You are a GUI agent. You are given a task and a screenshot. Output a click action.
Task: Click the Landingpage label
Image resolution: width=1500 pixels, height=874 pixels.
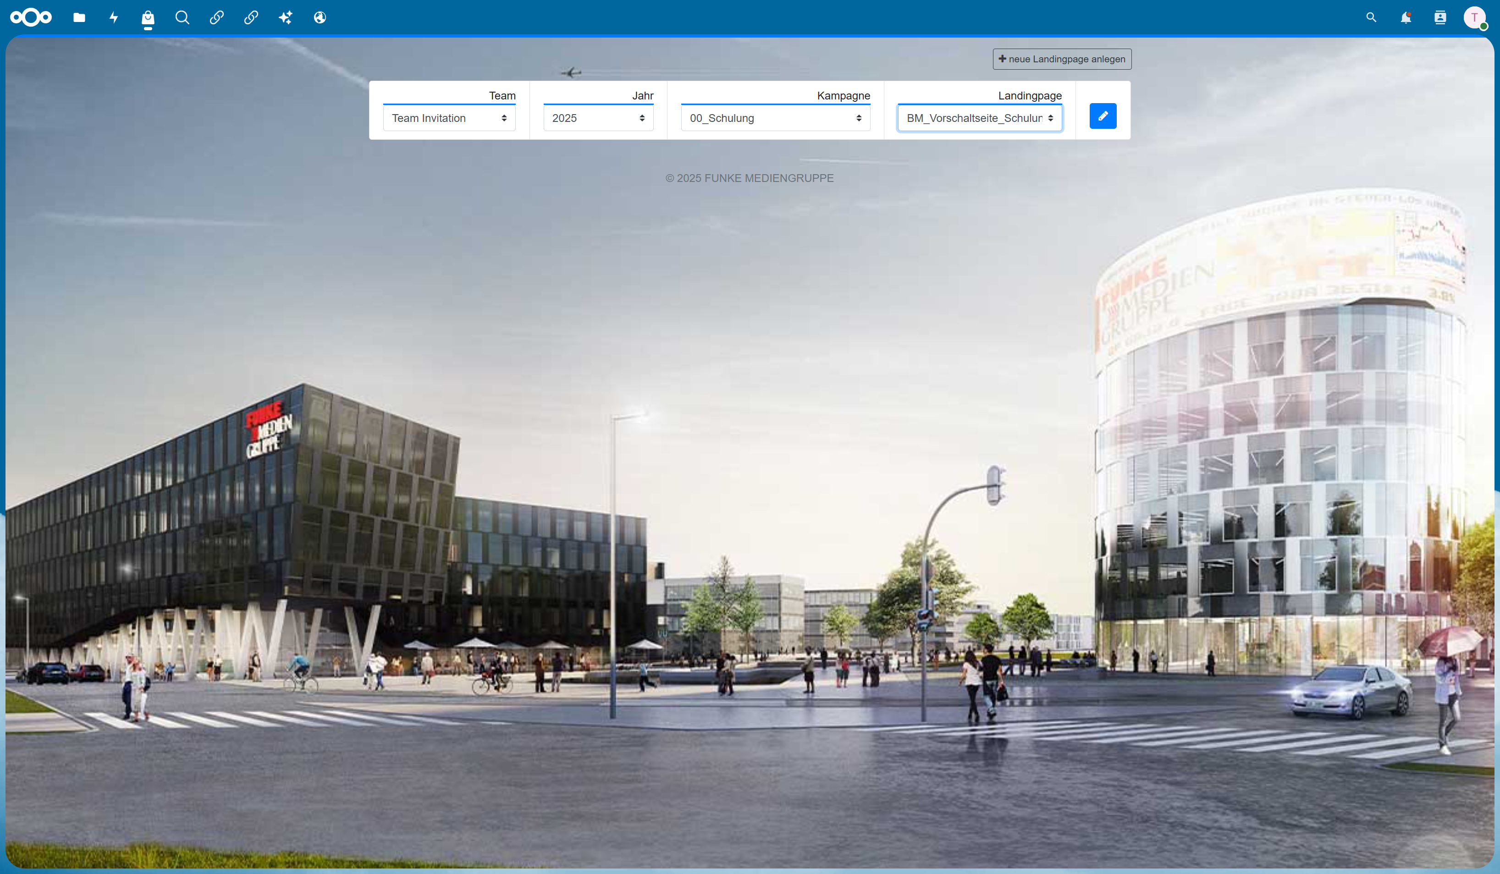[x=1030, y=96]
